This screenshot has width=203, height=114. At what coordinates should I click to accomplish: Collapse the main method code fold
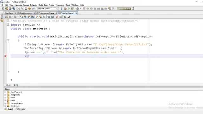(8, 40)
